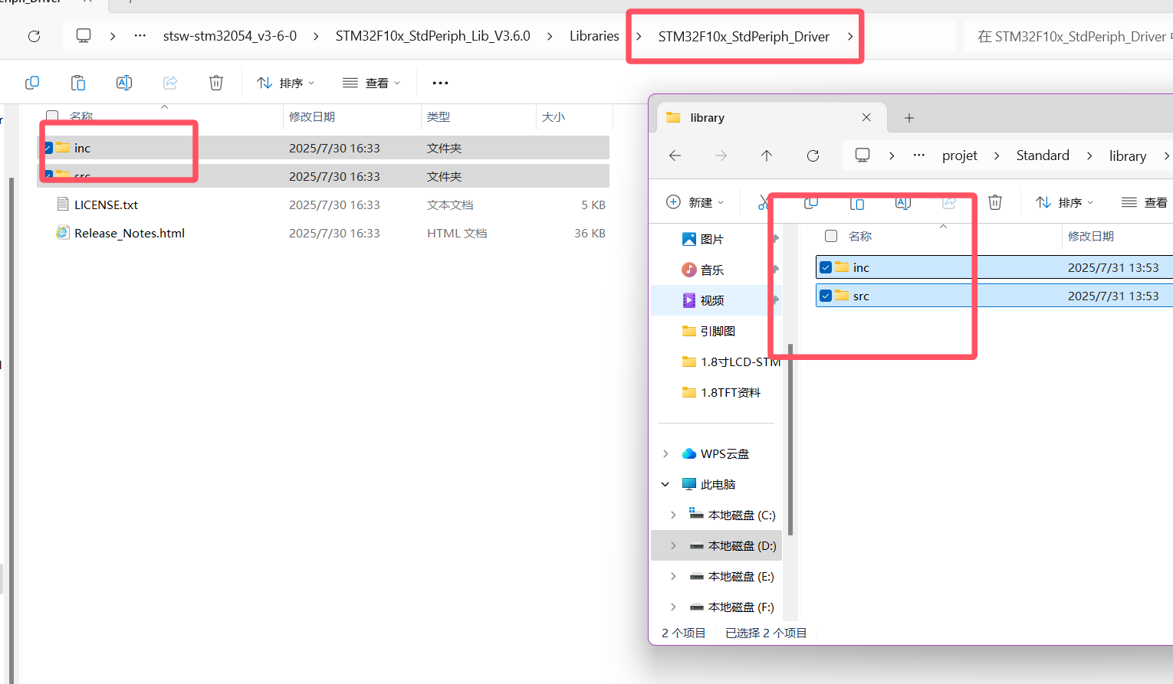
Task: Open 查看 view menu in library window
Action: [x=1145, y=202]
